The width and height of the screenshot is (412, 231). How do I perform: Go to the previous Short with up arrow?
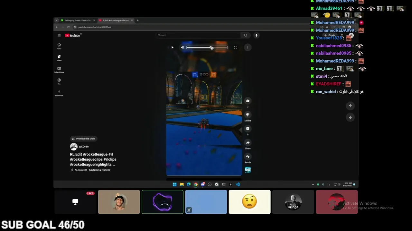[350, 106]
